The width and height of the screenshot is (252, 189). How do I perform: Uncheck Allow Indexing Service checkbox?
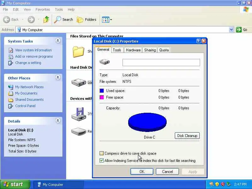coord(101,160)
